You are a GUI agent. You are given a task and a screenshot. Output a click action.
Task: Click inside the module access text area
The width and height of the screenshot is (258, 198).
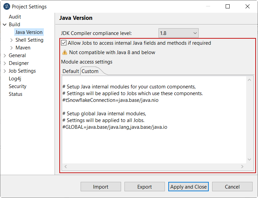(x=154, y=141)
